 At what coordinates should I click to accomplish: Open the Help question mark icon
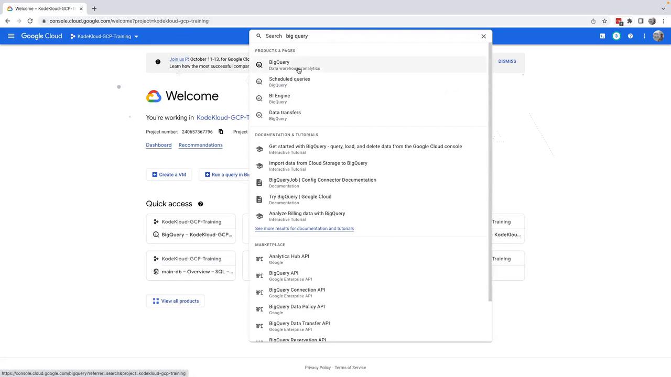tap(631, 36)
